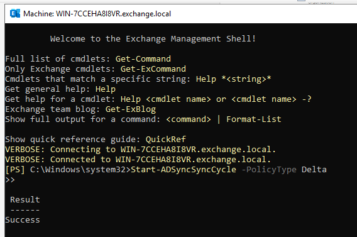The image size is (357, 237).
Task: Click the -PolicyType parameter text
Action: (x=269, y=170)
